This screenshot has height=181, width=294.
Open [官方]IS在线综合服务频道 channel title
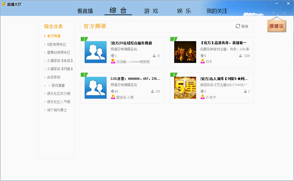[131, 43]
